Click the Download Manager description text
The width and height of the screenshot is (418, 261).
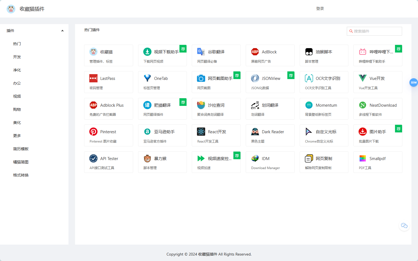click(265, 168)
